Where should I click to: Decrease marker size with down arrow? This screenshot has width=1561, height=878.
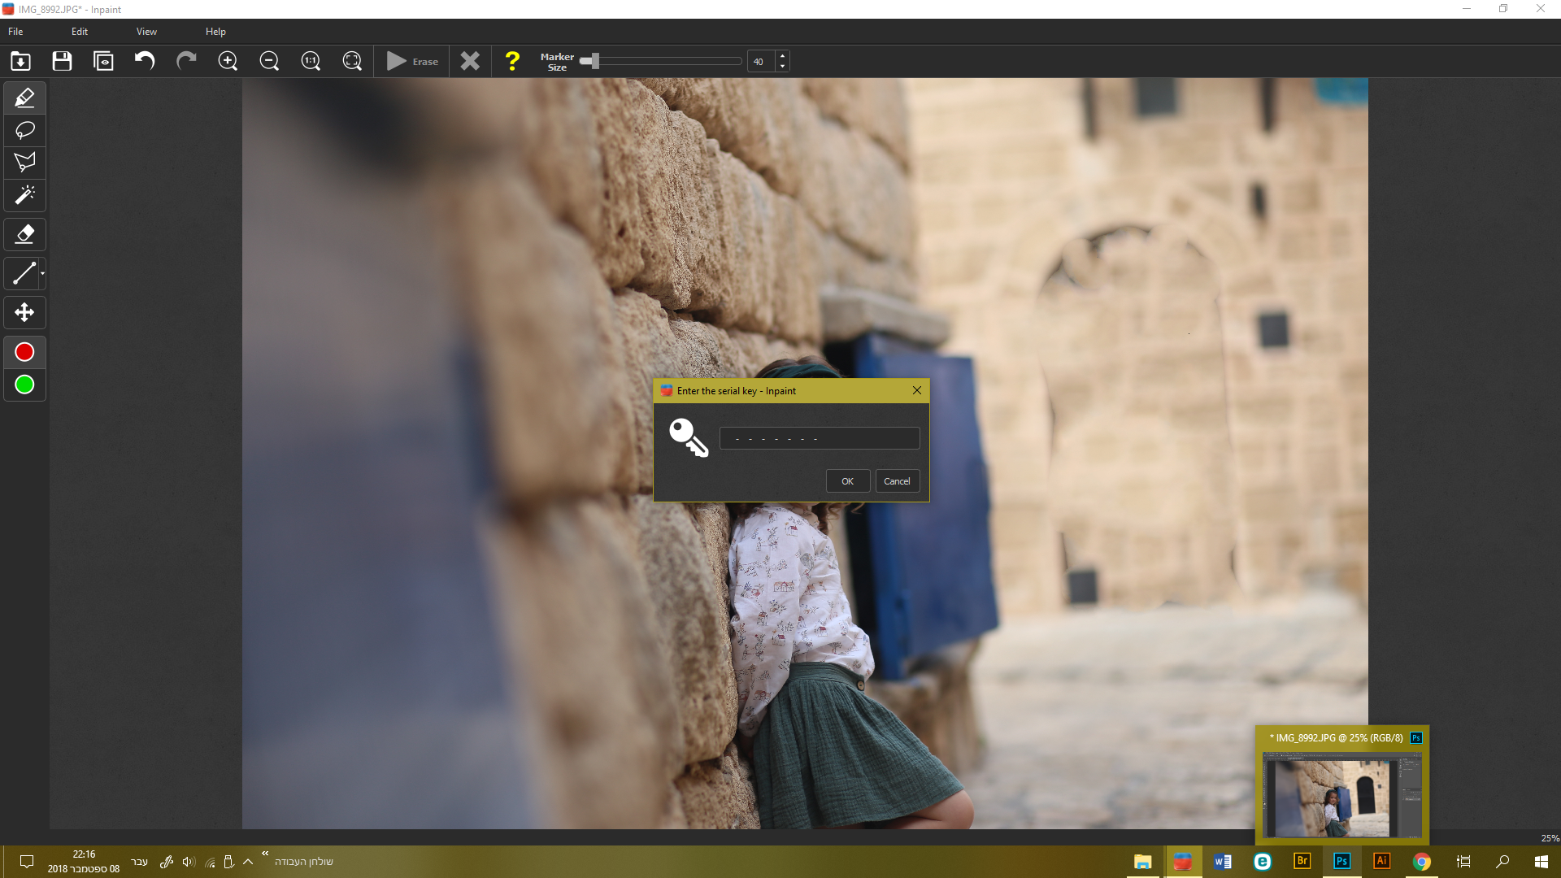pyautogui.click(x=782, y=66)
